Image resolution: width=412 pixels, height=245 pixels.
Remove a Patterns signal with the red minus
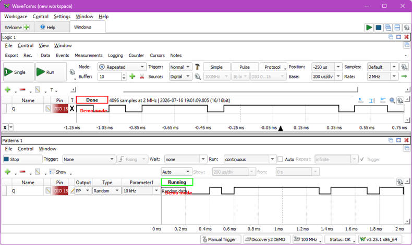22,172
